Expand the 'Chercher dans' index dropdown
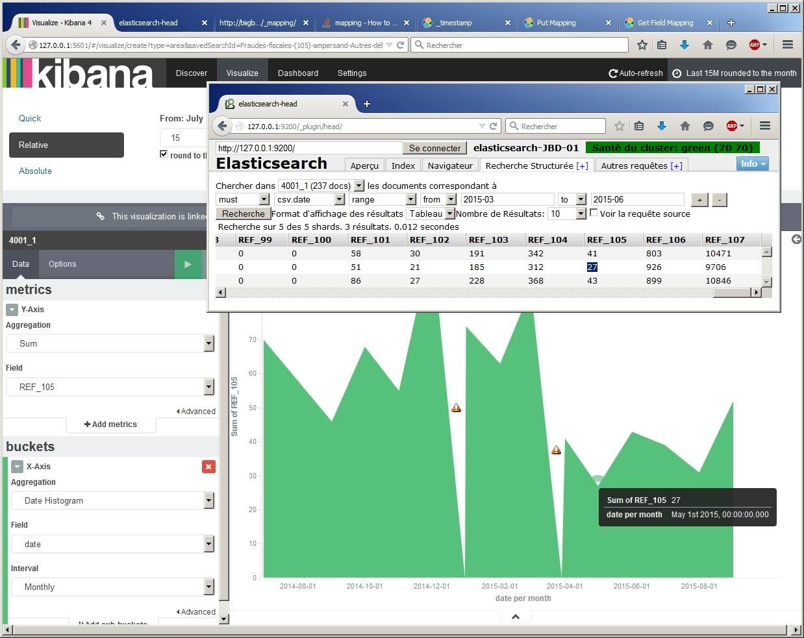This screenshot has height=638, width=804. (x=359, y=186)
